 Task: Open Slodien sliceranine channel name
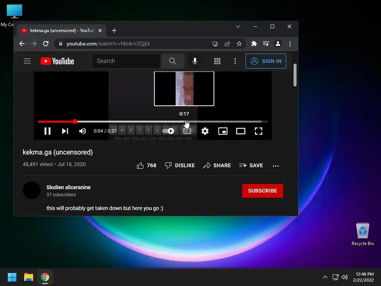[x=68, y=187]
